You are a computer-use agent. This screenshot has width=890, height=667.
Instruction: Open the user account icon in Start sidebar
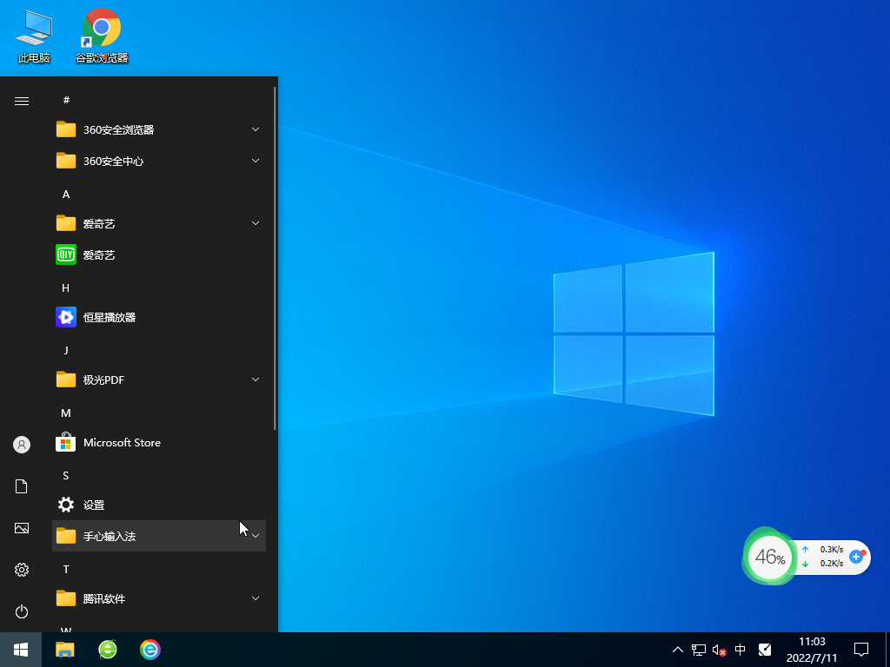[x=21, y=444]
